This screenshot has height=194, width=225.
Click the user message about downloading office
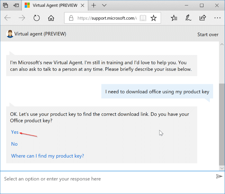click(x=157, y=91)
